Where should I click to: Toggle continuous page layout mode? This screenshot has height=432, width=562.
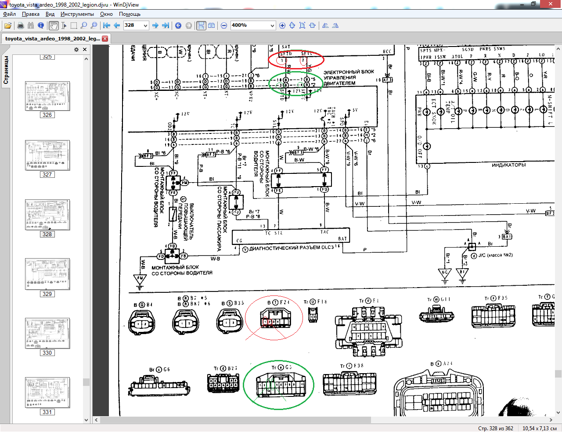[201, 25]
